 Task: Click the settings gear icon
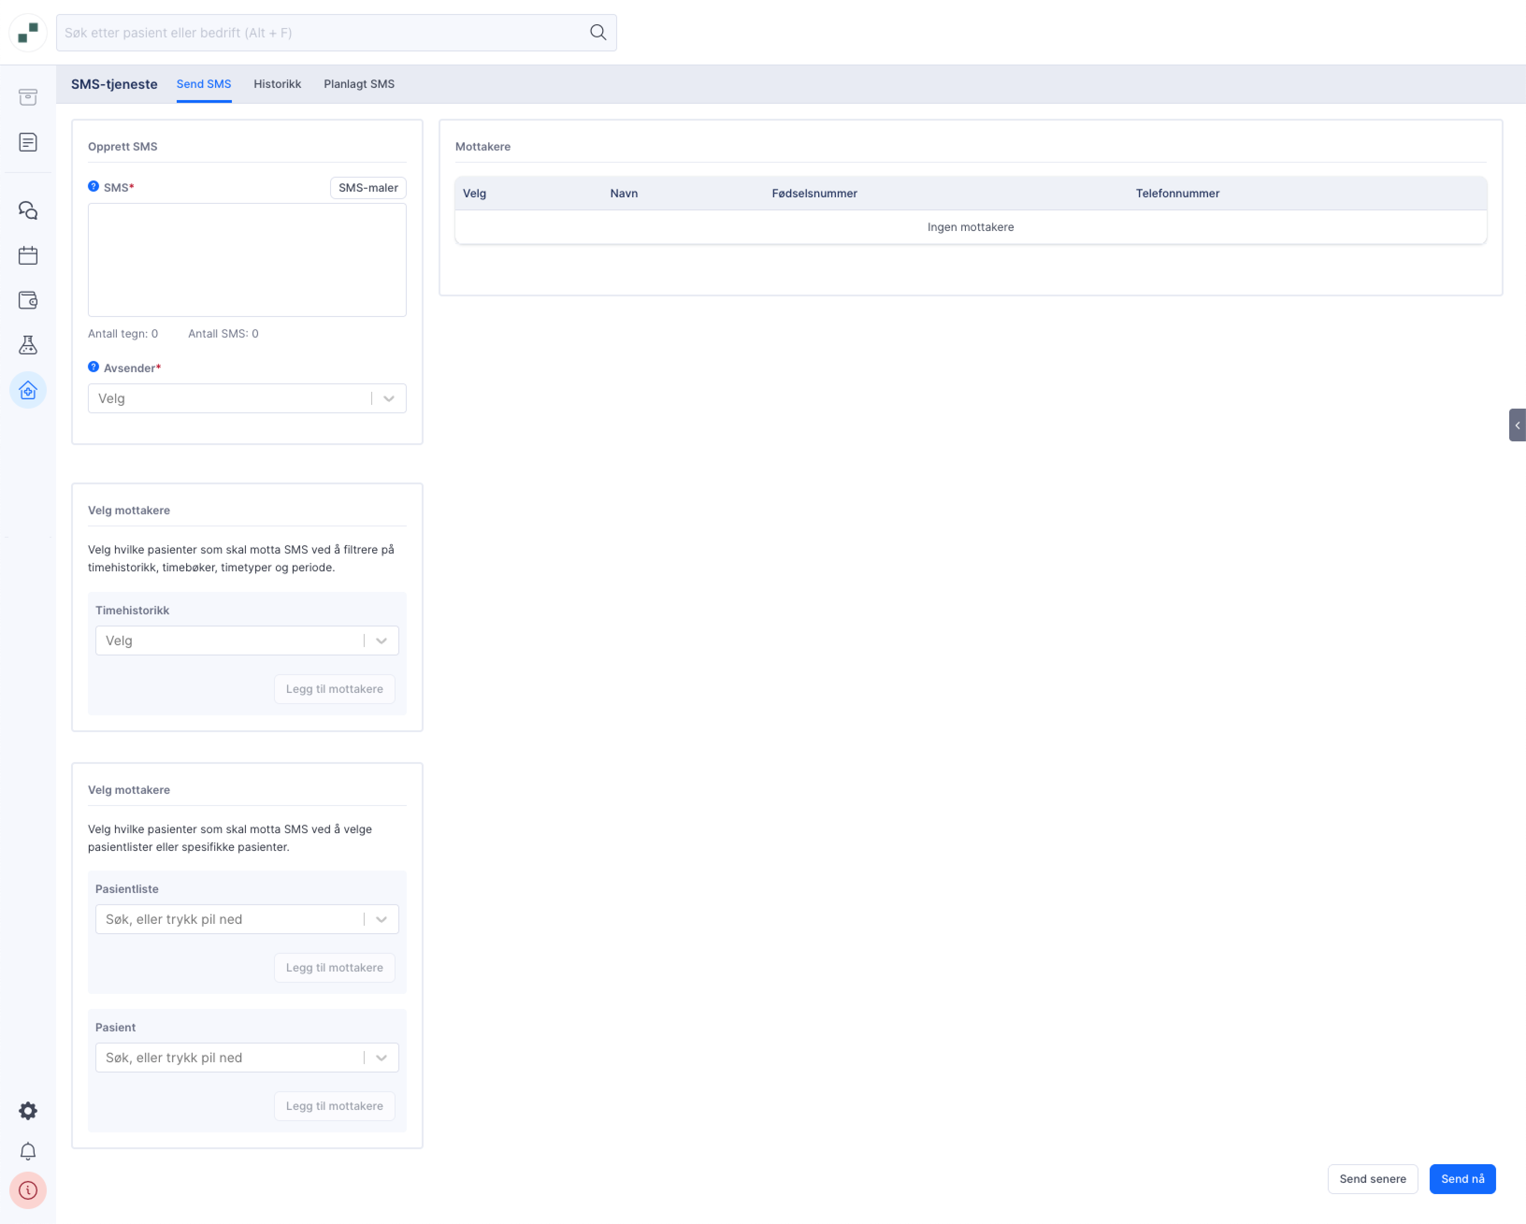[x=28, y=1110]
